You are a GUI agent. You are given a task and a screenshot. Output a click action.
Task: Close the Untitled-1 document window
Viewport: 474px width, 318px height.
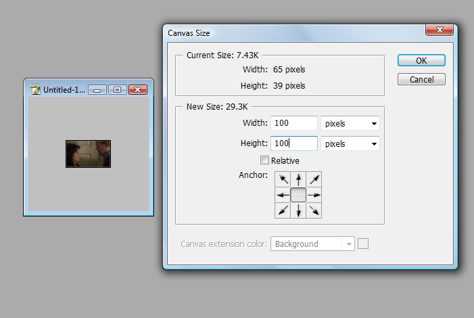click(x=138, y=90)
